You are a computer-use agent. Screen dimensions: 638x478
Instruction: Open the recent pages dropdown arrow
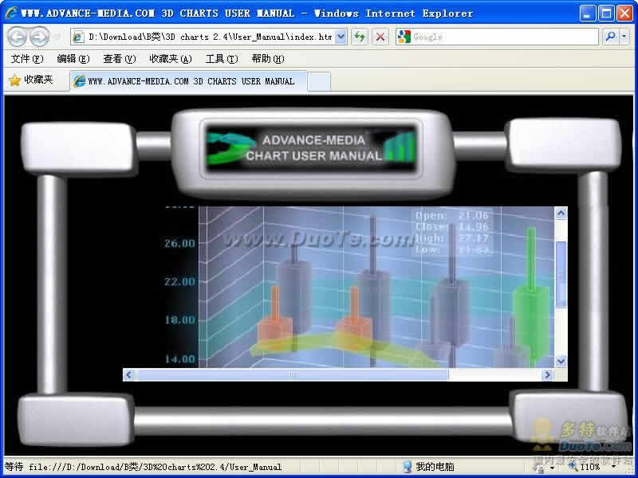pyautogui.click(x=57, y=37)
